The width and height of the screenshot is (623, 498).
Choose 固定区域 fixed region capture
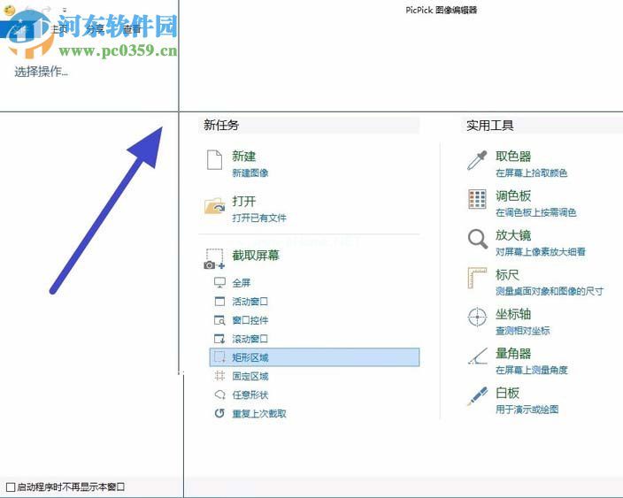pyautogui.click(x=242, y=376)
